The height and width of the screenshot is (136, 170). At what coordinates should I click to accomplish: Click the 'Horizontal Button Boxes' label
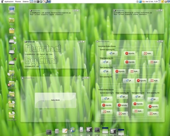(107, 46)
